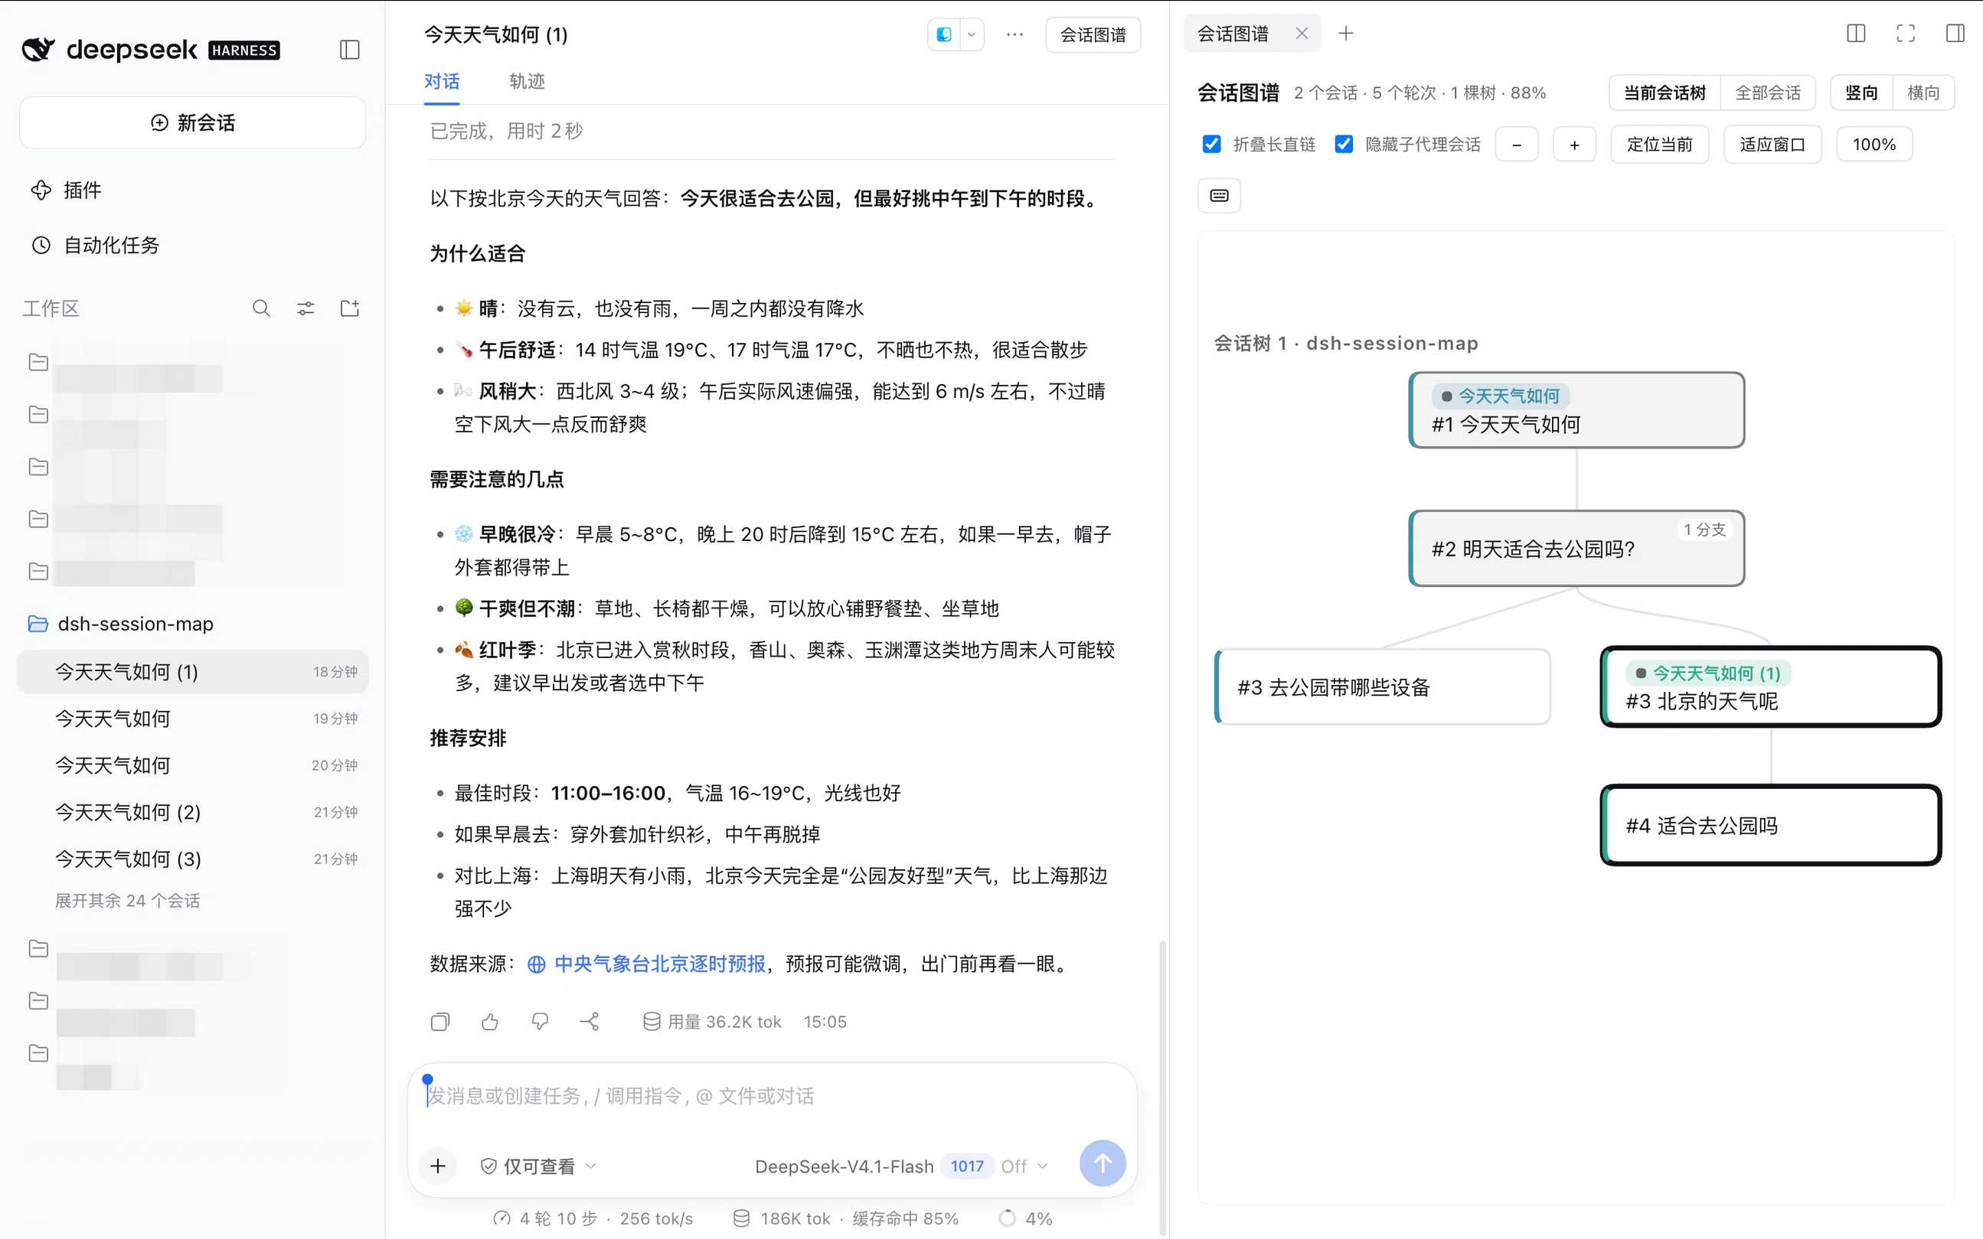Zoom in the graph with plus button

click(x=1574, y=144)
